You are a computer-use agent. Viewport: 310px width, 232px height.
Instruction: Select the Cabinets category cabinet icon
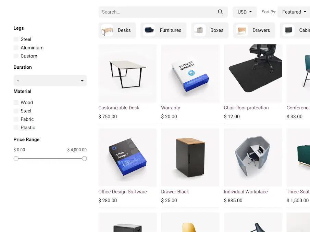(x=289, y=30)
